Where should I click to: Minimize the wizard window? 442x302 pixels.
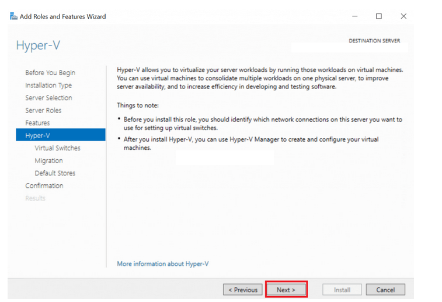(355, 16)
